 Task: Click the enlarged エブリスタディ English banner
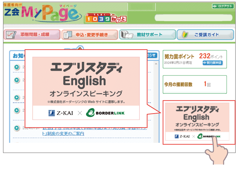(86, 88)
